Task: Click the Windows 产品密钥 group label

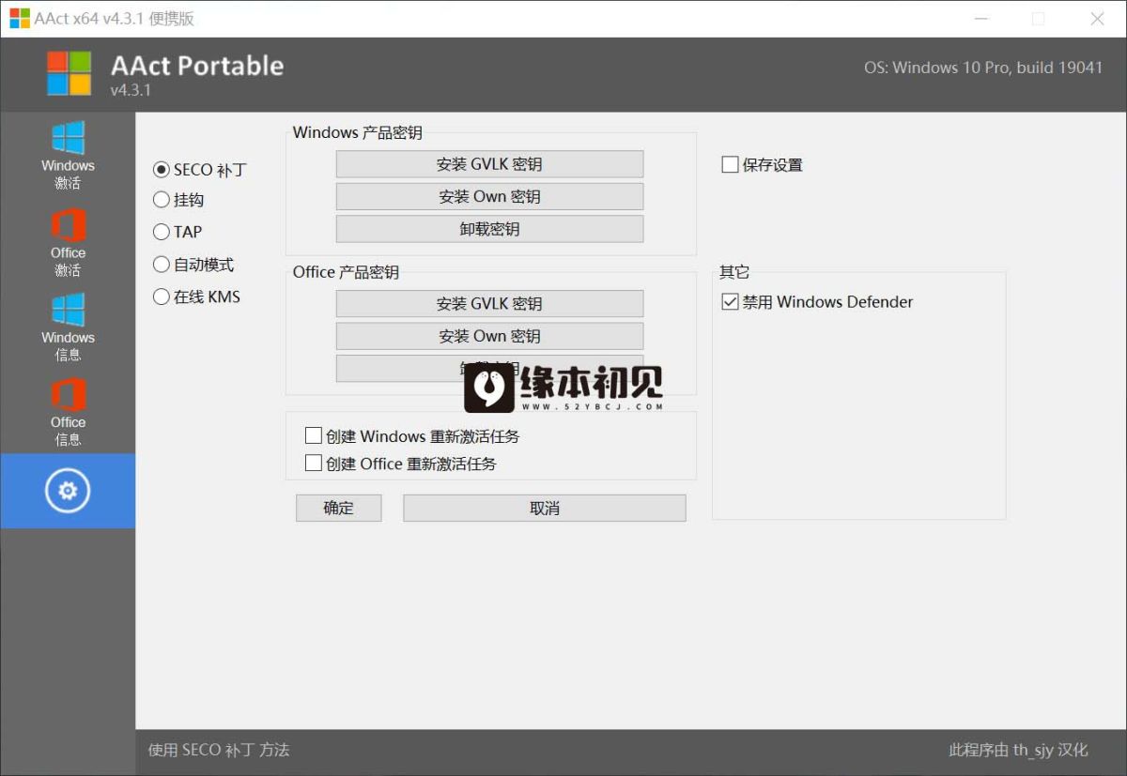Action: point(358,132)
